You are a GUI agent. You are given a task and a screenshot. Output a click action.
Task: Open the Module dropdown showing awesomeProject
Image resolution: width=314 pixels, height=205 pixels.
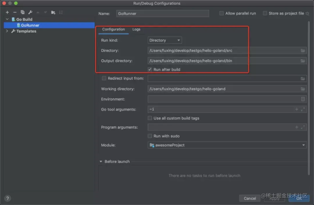point(227,145)
